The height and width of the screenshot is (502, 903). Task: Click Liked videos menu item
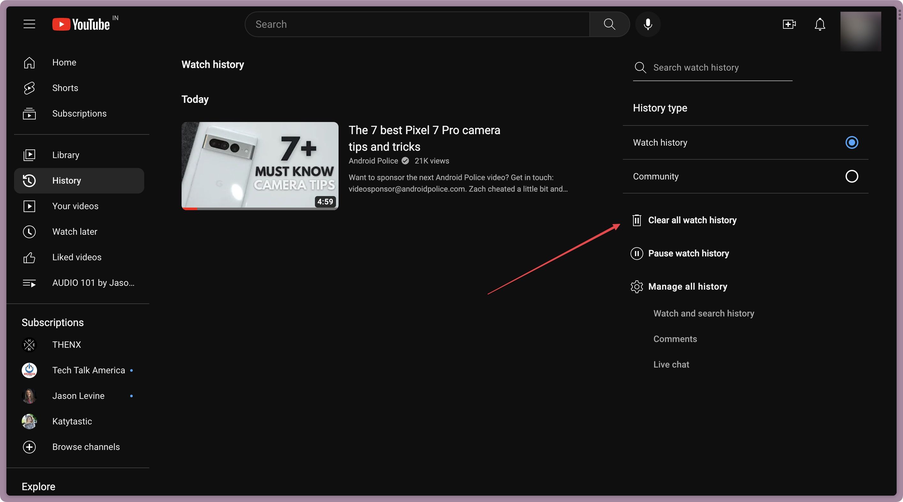[77, 257]
